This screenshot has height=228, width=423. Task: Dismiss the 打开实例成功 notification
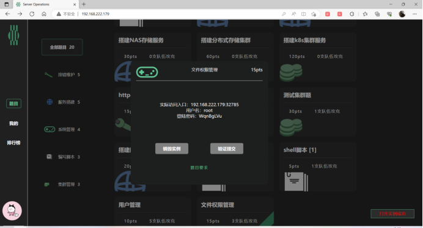392,214
